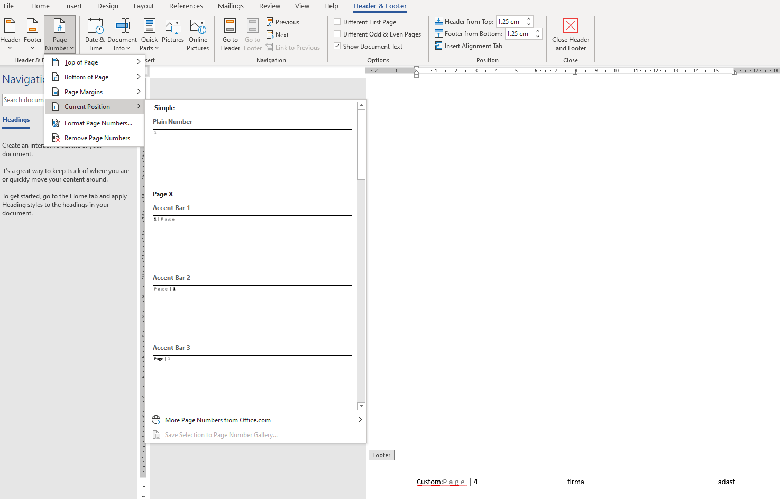The width and height of the screenshot is (780, 499).
Task: Jump to the Previous header section
Action: pos(283,22)
